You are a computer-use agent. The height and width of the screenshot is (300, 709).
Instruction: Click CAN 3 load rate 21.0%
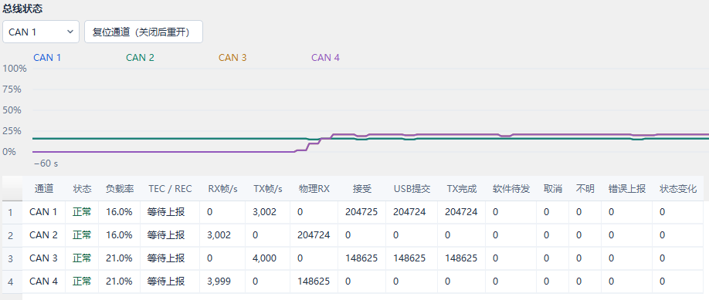coord(119,258)
